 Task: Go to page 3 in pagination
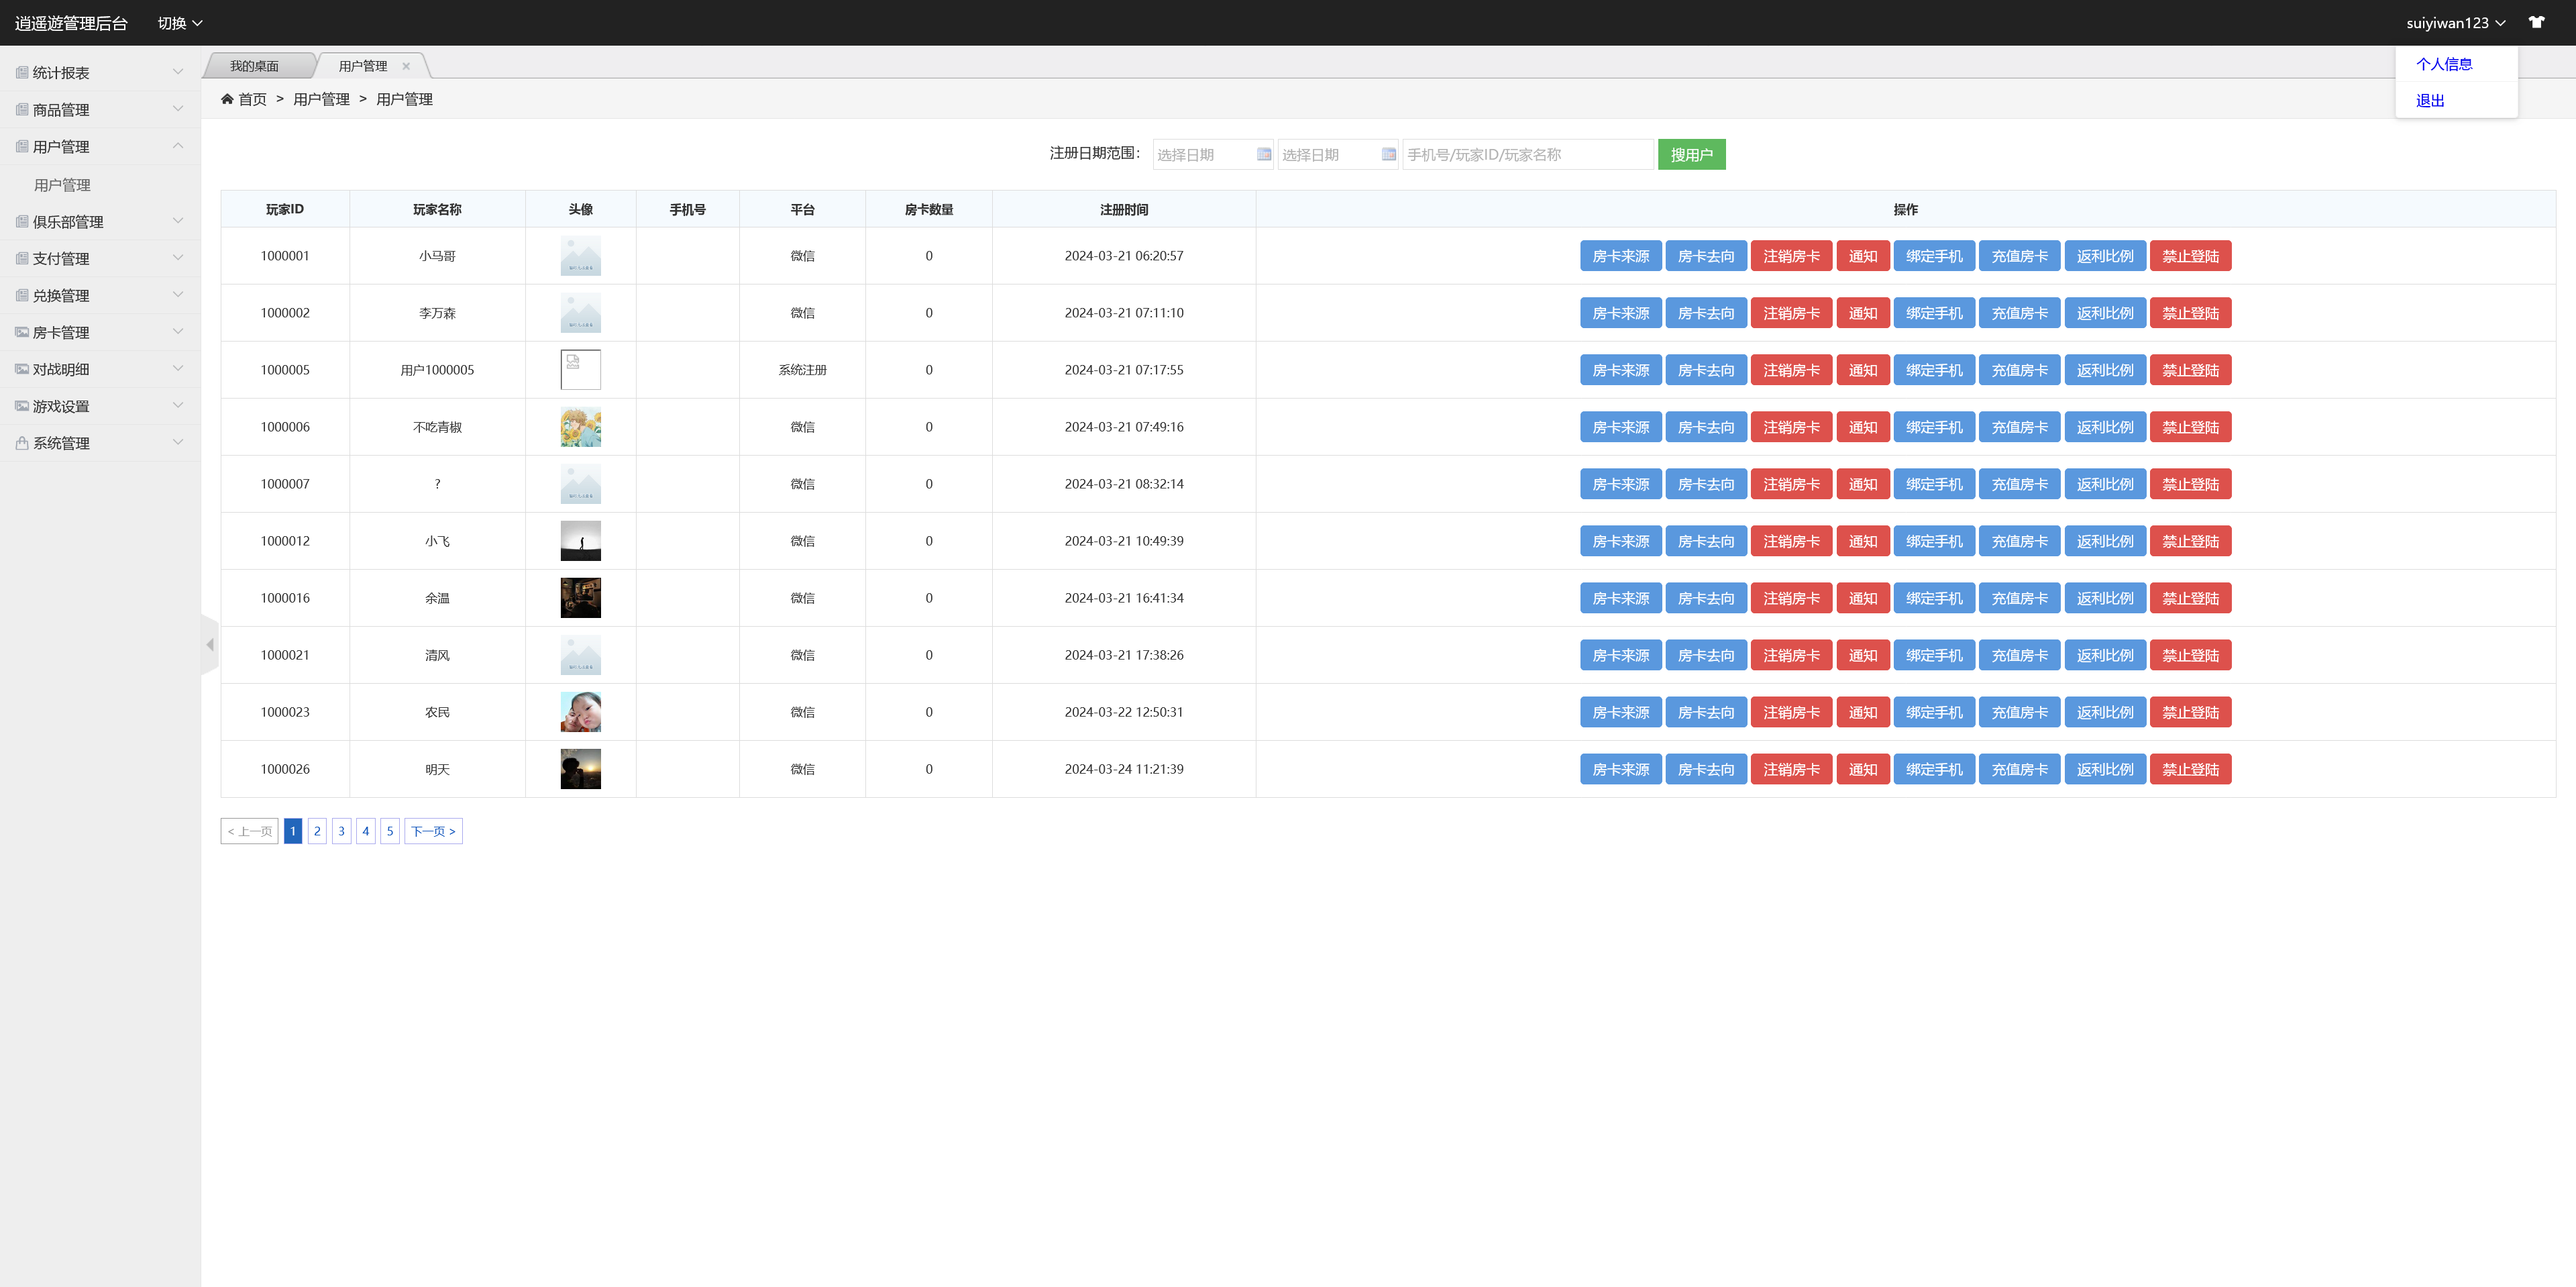coord(341,831)
